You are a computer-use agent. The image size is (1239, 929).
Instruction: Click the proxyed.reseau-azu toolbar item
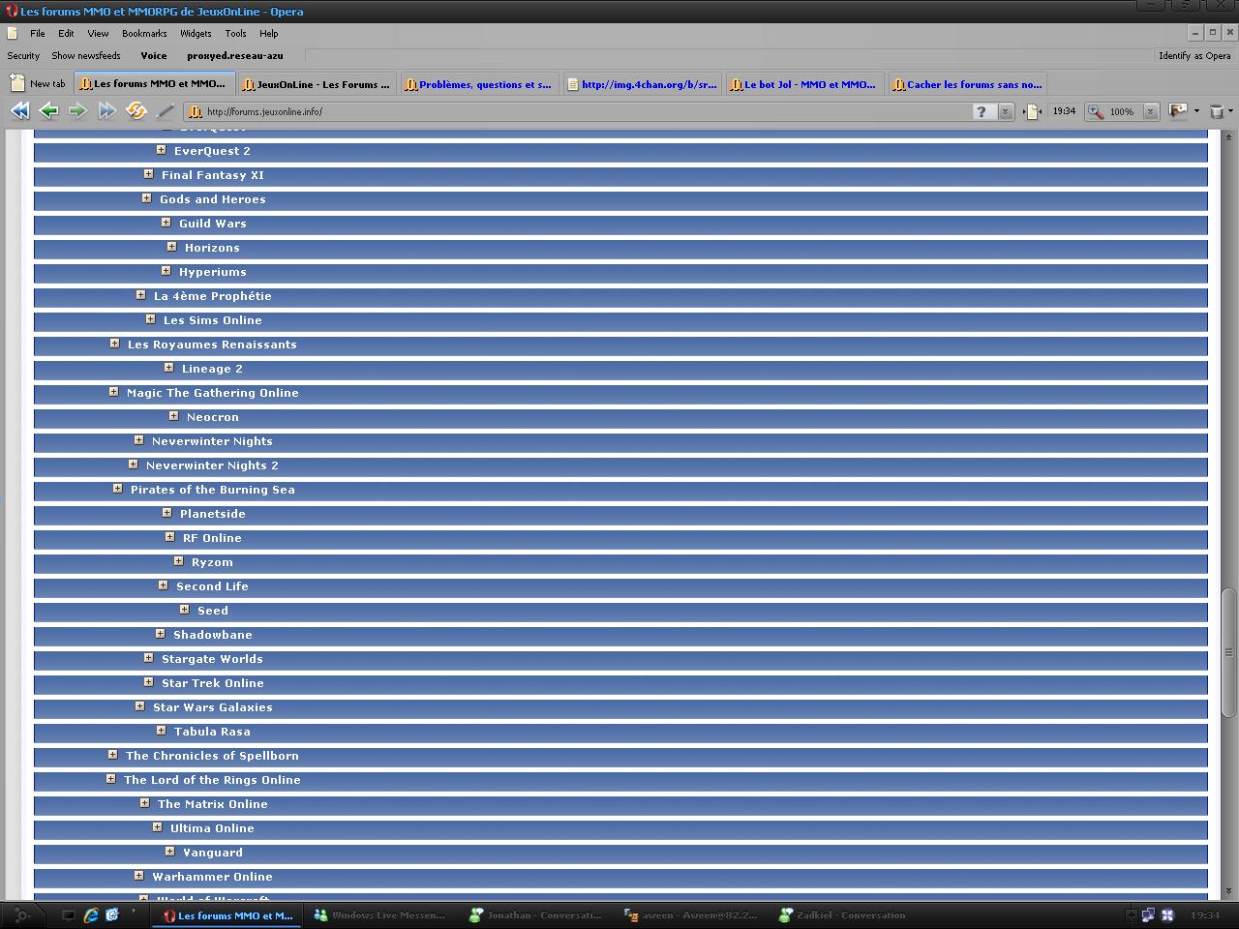click(235, 56)
